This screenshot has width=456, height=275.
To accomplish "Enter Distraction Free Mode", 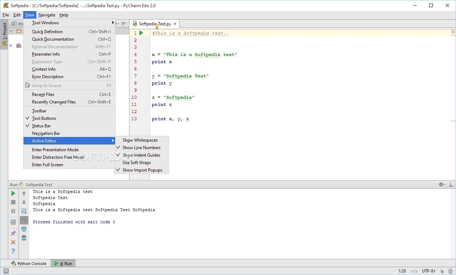I will tap(69, 157).
